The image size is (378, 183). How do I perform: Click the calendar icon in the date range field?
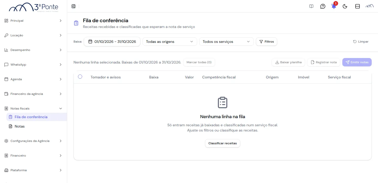point(90,42)
